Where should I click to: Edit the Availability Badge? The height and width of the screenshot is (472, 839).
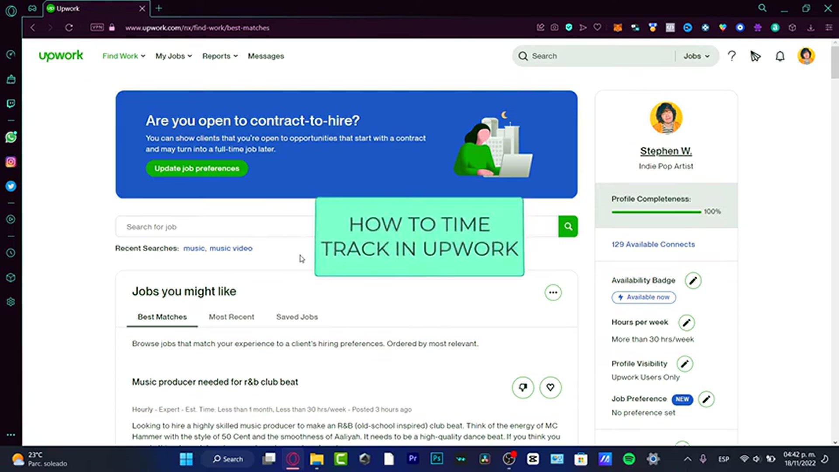[693, 281]
